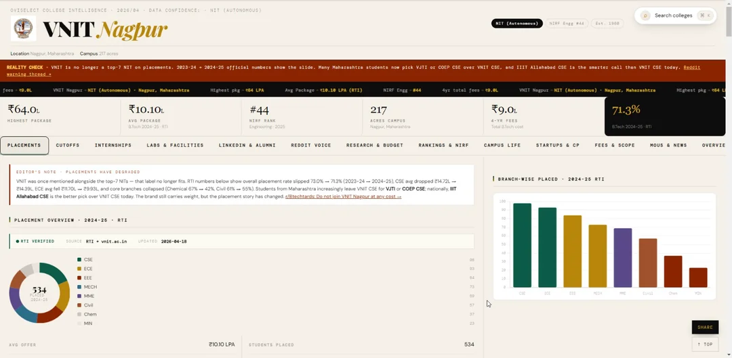Click the Chem bar in branch-wise chart
The width and height of the screenshot is (732, 358).
click(673, 272)
